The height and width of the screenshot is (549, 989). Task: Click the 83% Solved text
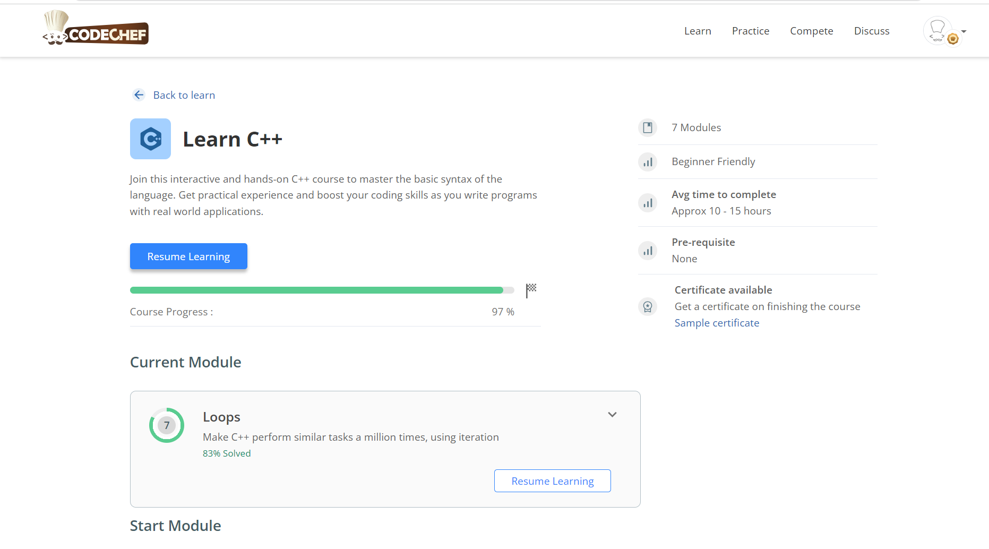point(227,453)
